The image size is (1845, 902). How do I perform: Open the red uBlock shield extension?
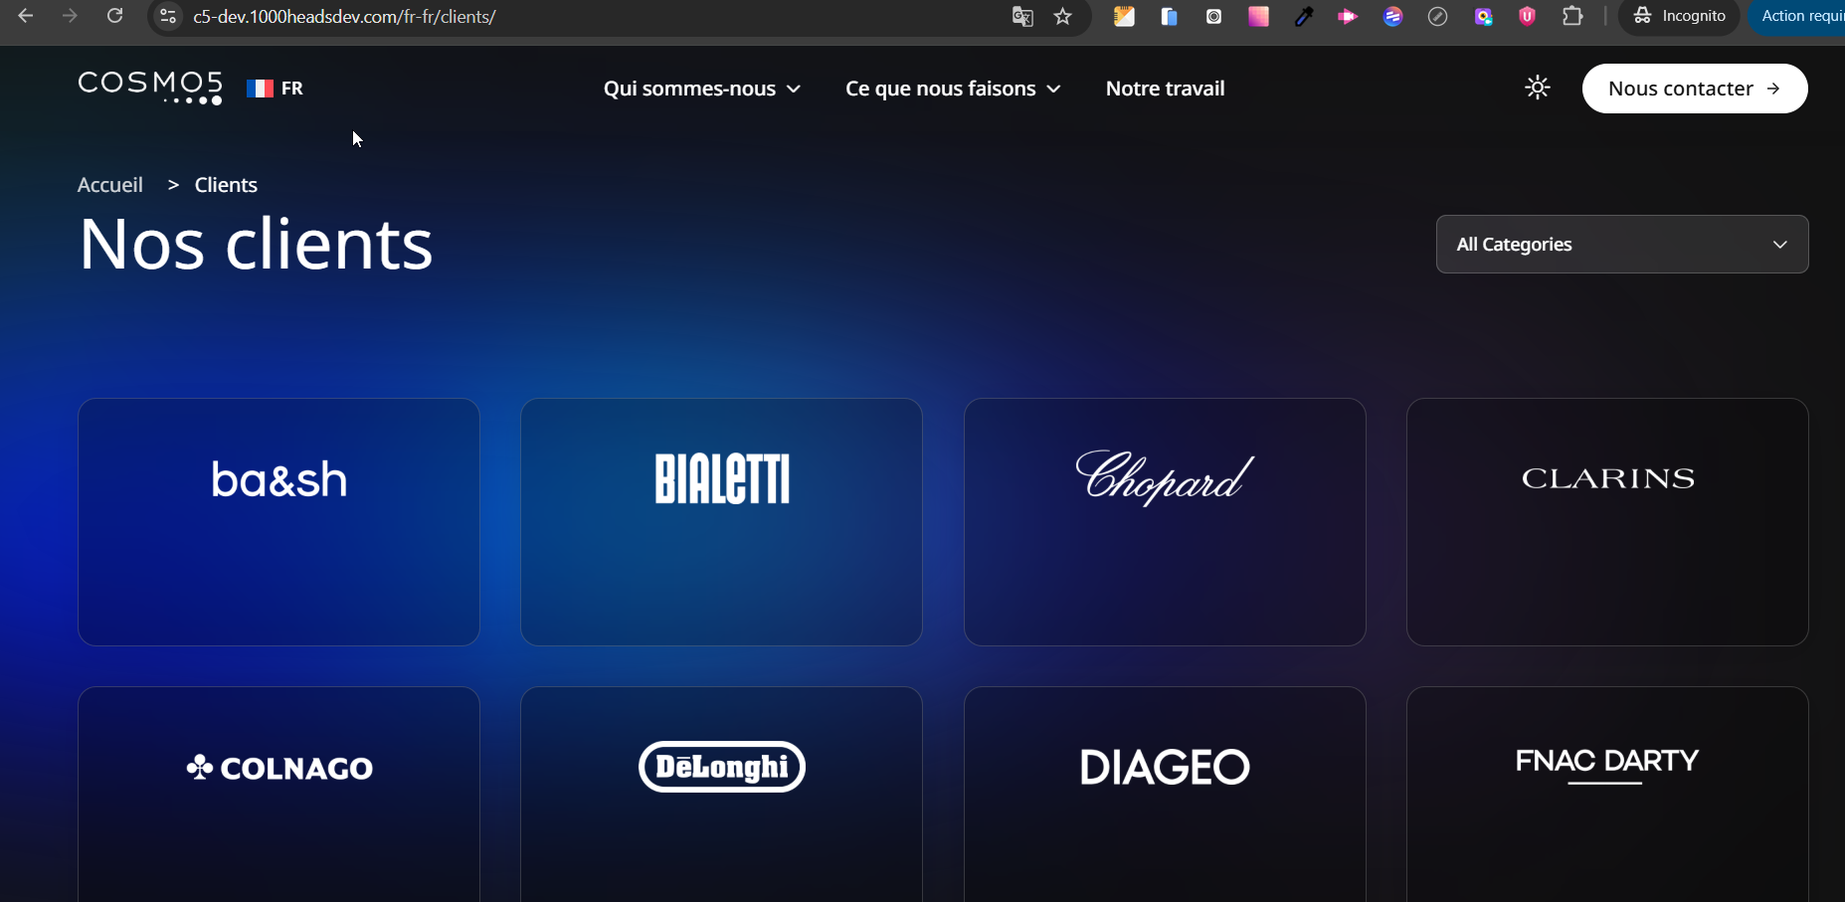(x=1528, y=17)
